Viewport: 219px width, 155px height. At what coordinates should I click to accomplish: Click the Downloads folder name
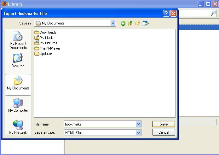point(48,32)
